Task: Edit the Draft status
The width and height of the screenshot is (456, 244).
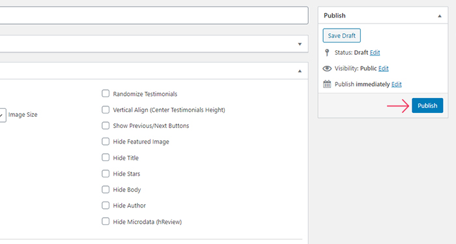Action: tap(375, 53)
